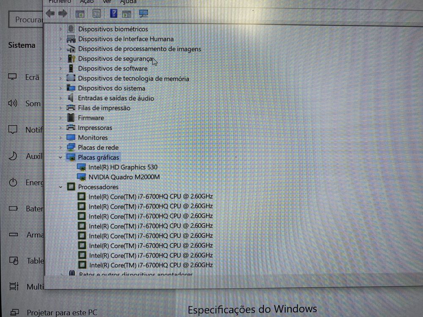Click the Back arrow toolbar icon
The height and width of the screenshot is (317, 423).
(50, 13)
